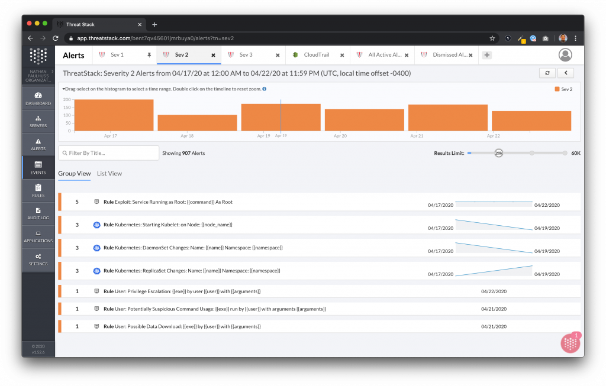Open the user profile avatar menu
The image size is (606, 386).
coord(565,55)
